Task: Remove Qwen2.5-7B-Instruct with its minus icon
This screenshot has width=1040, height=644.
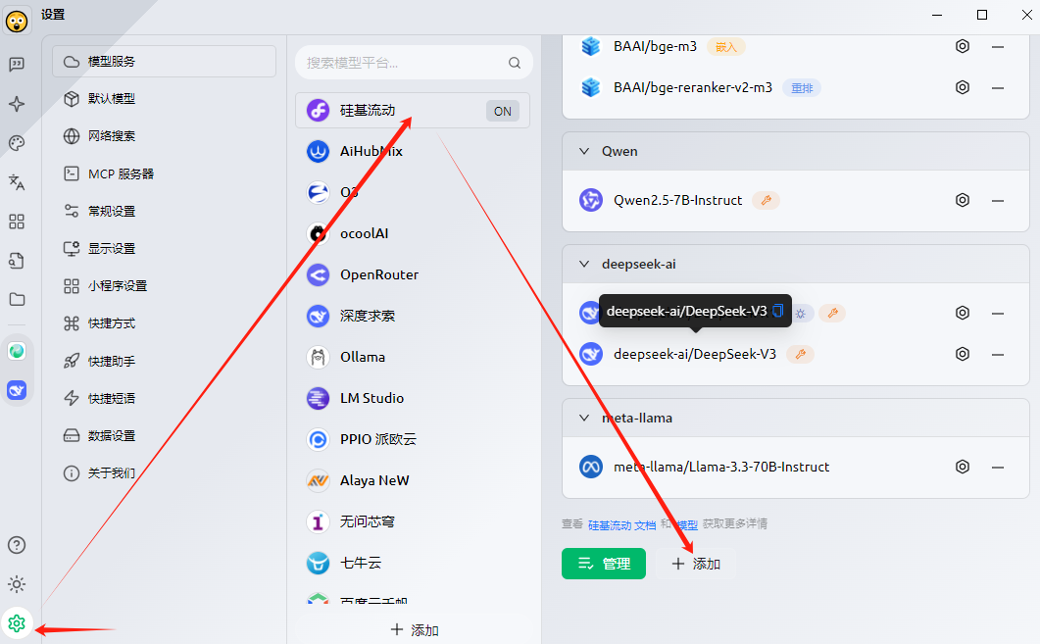Action: [x=998, y=201]
